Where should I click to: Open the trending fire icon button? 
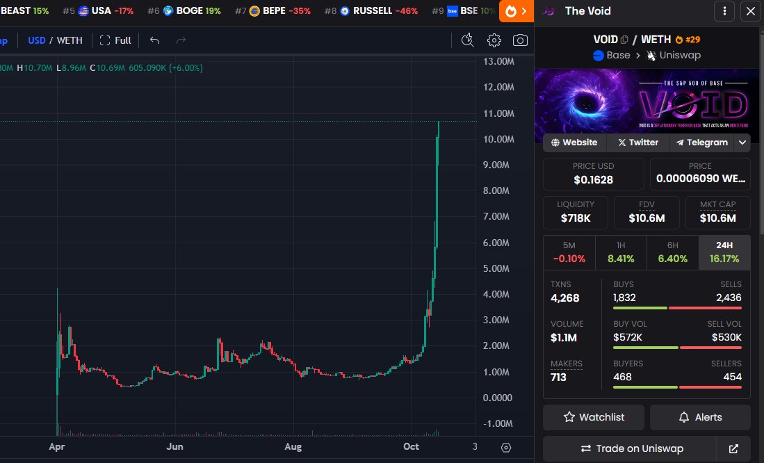click(x=516, y=10)
